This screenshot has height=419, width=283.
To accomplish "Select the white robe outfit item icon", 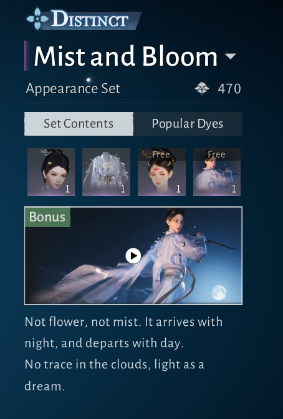I will [x=107, y=172].
